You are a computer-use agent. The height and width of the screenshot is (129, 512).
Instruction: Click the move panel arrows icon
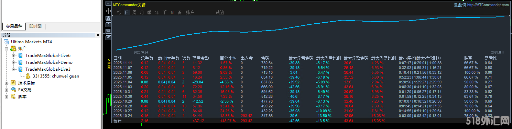point(108,11)
